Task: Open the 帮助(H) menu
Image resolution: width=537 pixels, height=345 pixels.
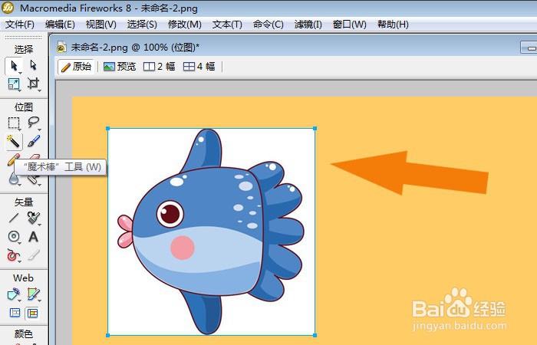Action: (x=393, y=25)
